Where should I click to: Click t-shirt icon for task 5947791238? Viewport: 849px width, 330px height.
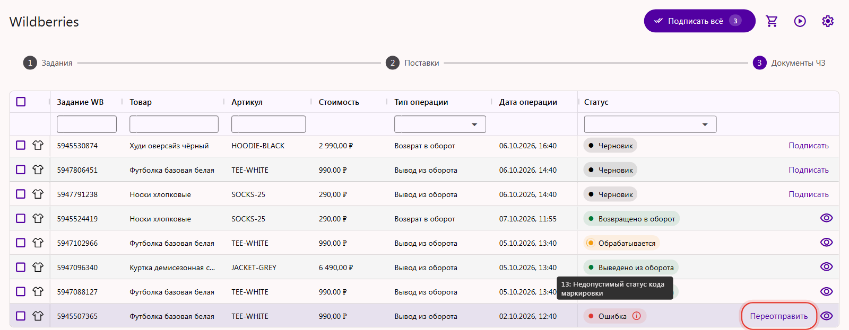click(38, 194)
